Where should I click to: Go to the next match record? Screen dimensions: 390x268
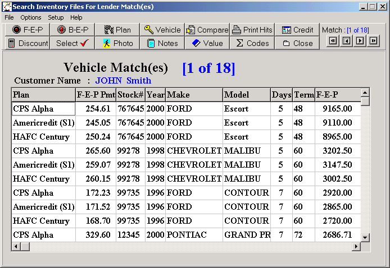tap(360, 40)
